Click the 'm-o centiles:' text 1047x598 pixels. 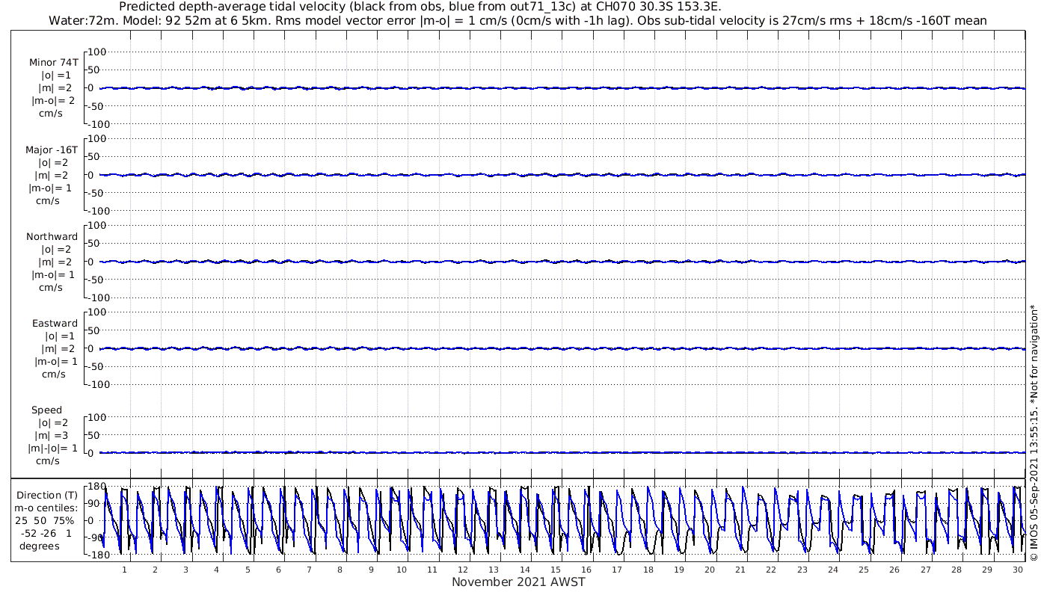pos(47,508)
